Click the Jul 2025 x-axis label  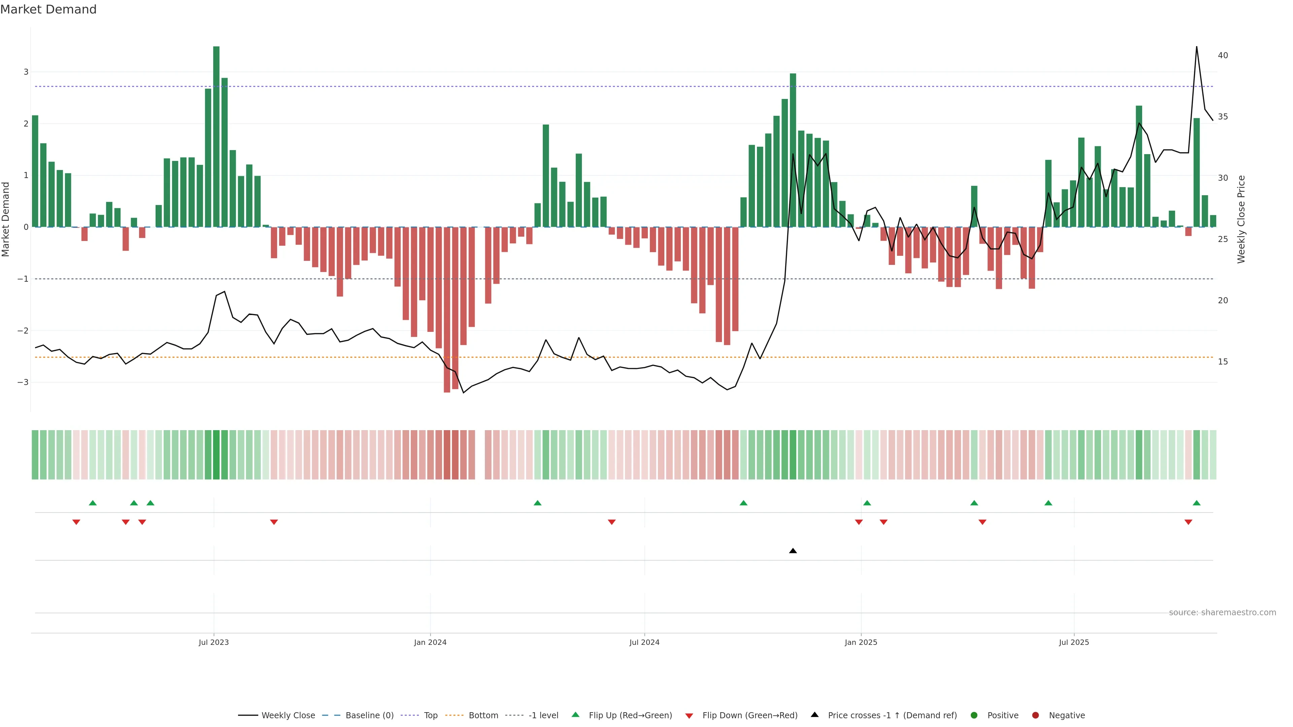(1074, 642)
